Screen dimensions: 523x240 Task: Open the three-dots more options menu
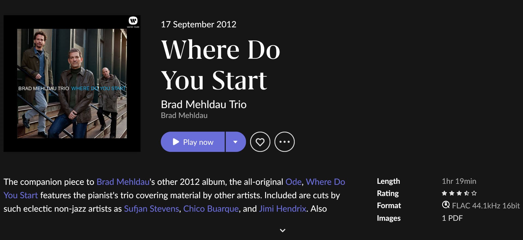click(284, 142)
